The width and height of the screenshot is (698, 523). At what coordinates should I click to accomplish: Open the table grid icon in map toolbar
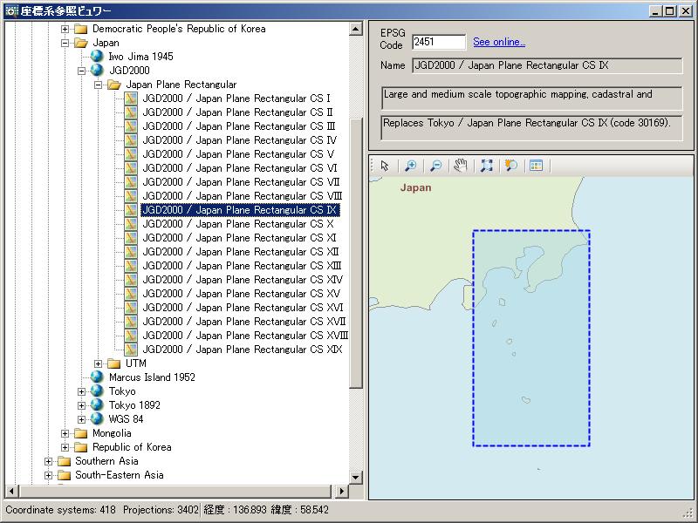pyautogui.click(x=536, y=166)
